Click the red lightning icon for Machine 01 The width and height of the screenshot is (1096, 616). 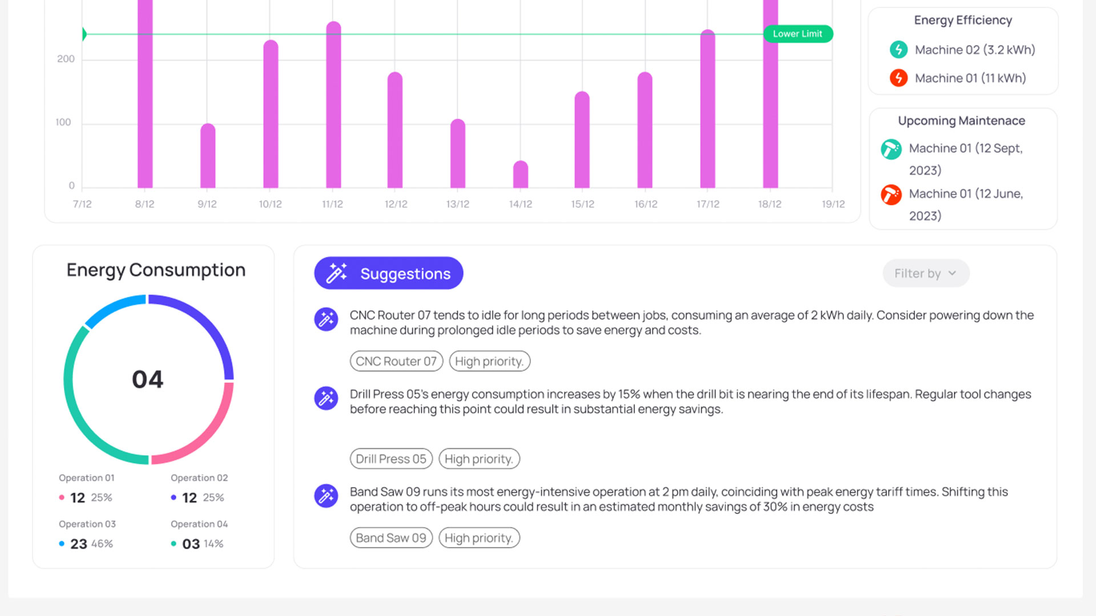coord(898,78)
